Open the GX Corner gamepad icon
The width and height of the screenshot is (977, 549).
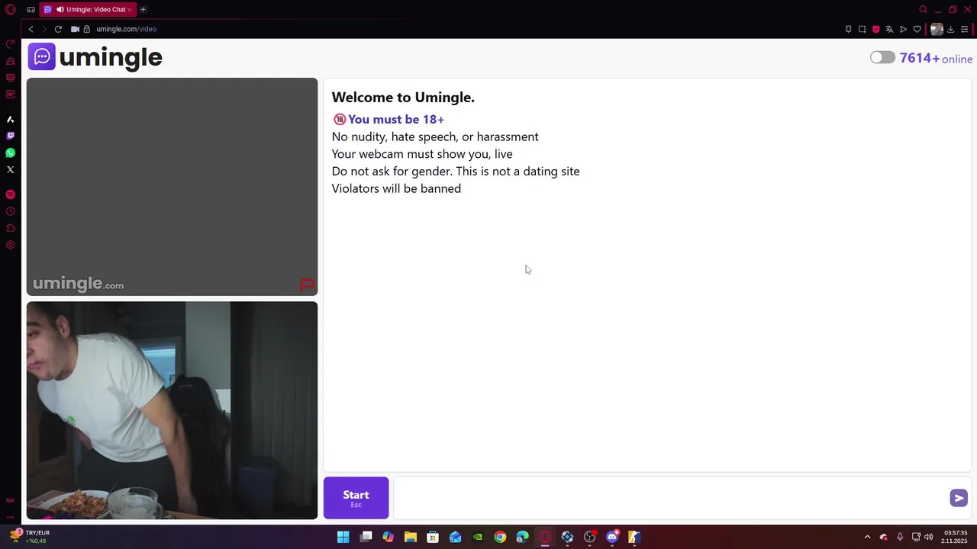click(31, 10)
